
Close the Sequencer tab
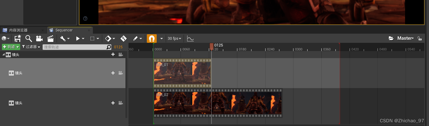tap(89, 30)
